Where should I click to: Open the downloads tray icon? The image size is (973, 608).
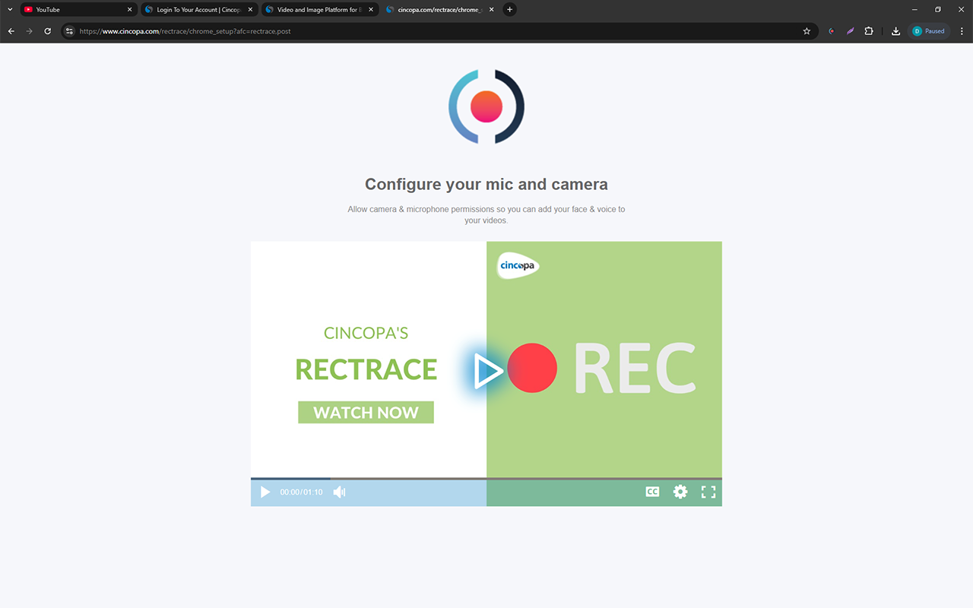click(x=895, y=31)
